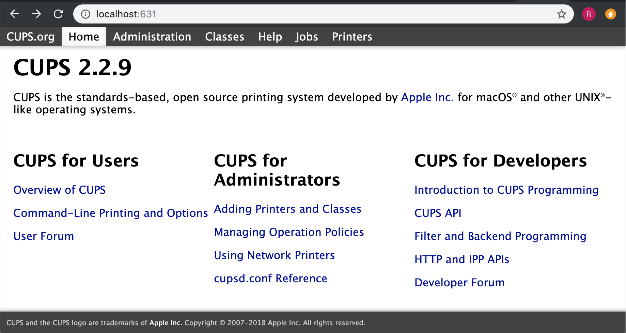This screenshot has width=626, height=333.
Task: Open the Administration tab
Action: (x=152, y=36)
